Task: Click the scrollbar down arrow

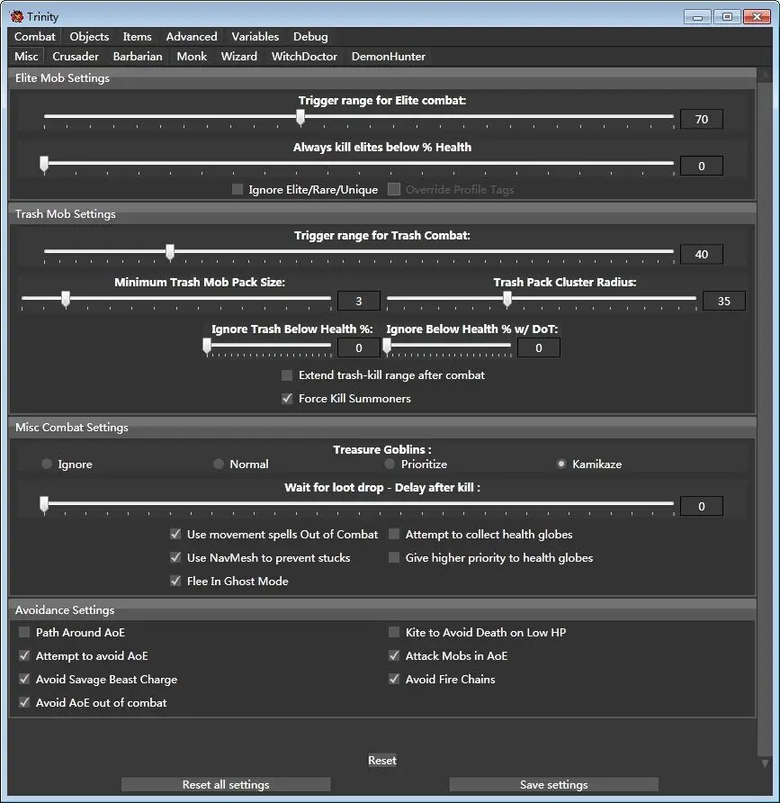Action: coord(766,763)
